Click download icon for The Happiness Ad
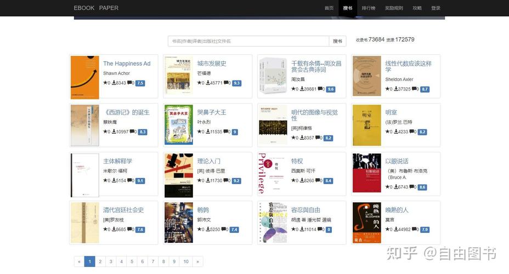Screen dimensions: 509x274 tap(114, 83)
